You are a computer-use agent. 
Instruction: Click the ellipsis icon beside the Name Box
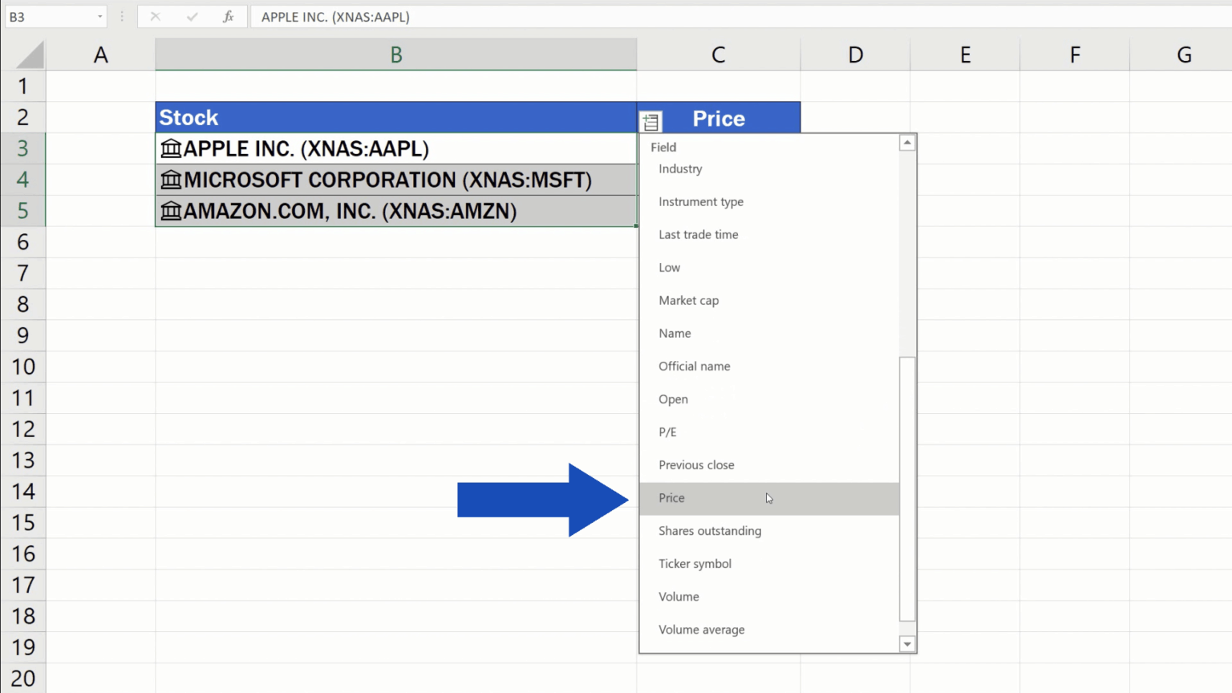point(121,16)
